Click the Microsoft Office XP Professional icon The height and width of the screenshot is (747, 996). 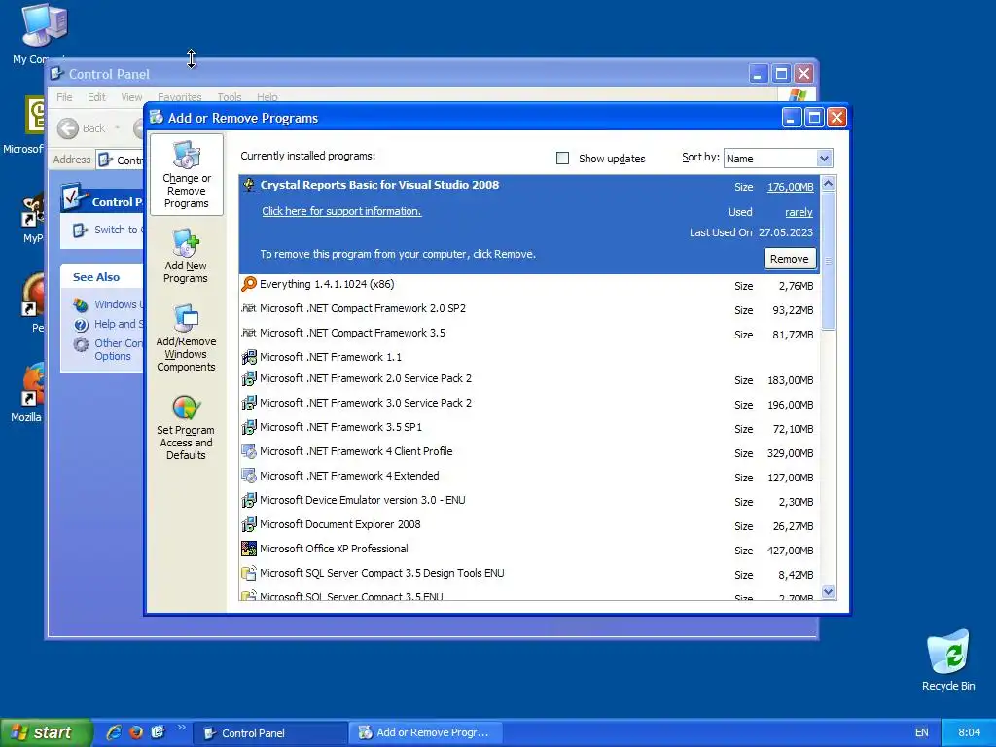(249, 549)
